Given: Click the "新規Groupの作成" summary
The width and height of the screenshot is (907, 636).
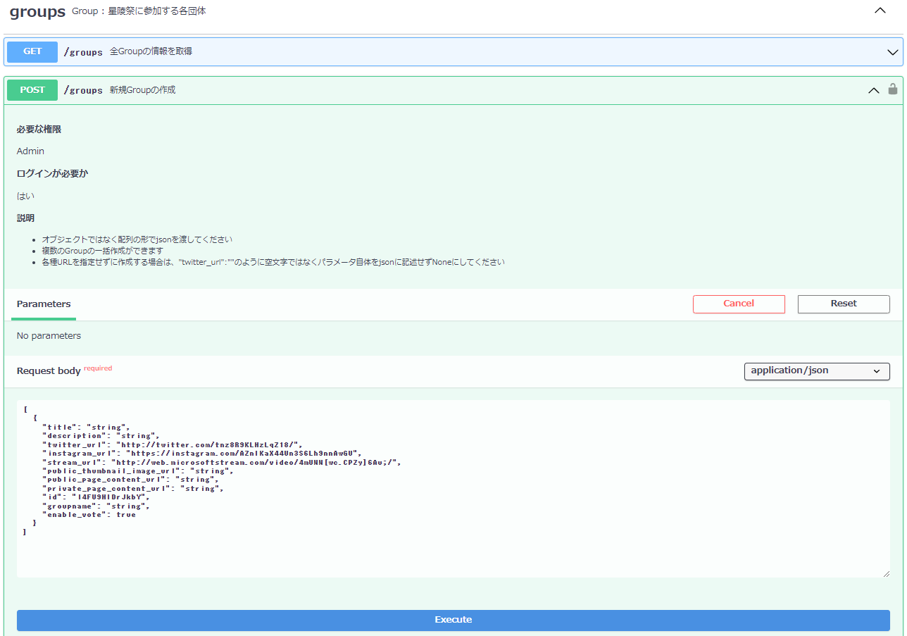Looking at the screenshot, I should tap(142, 90).
